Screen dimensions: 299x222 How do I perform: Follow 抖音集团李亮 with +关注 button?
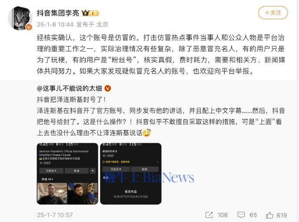point(273,13)
